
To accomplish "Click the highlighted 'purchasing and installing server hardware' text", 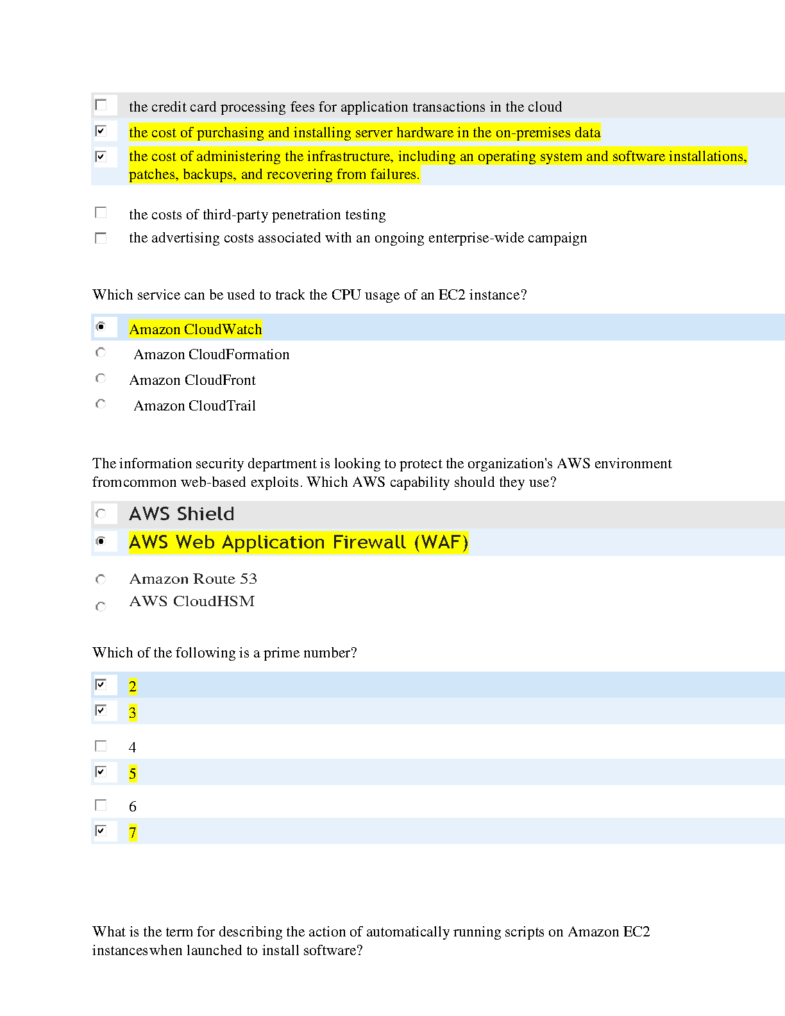I will [x=365, y=133].
